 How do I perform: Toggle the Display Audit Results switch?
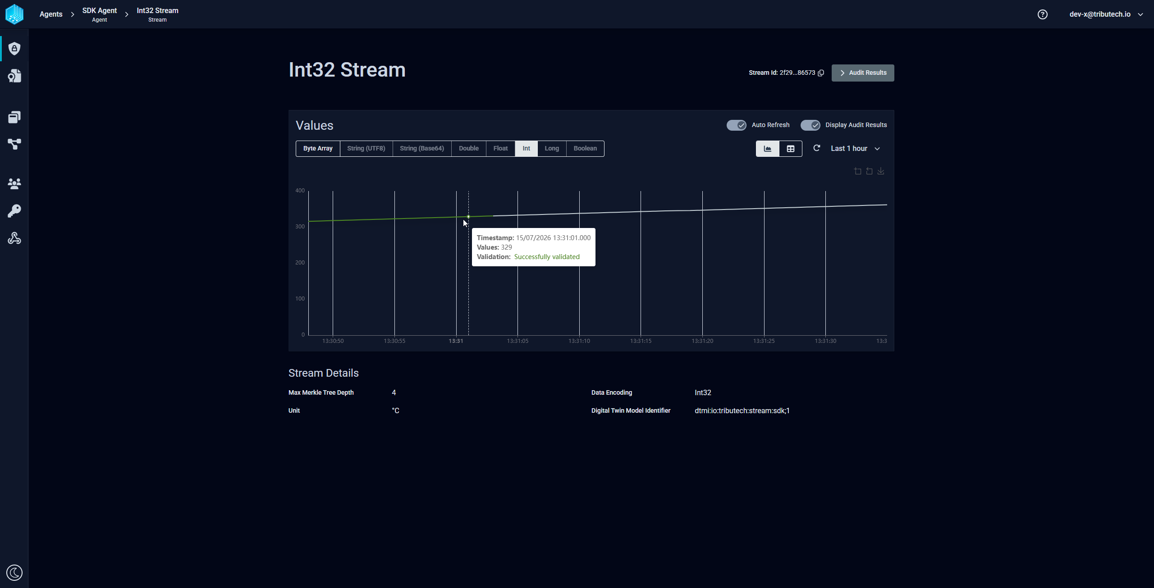[810, 125]
